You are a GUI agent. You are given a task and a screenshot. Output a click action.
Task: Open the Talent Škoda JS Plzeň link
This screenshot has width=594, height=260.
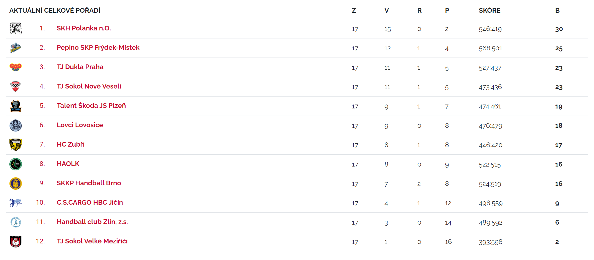coord(91,106)
